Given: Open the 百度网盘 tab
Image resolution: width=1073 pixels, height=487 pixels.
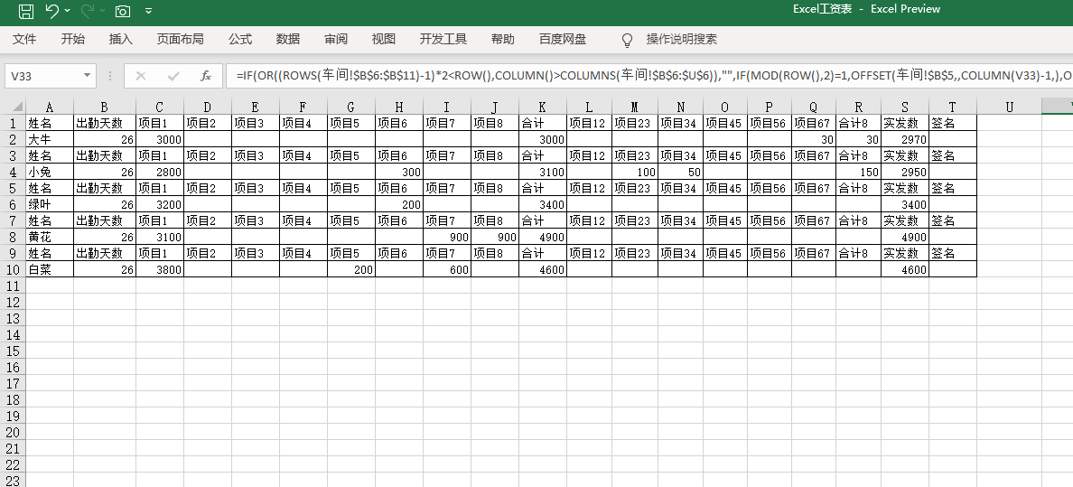Looking at the screenshot, I should click(x=563, y=39).
